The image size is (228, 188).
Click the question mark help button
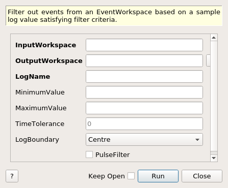coord(12,176)
